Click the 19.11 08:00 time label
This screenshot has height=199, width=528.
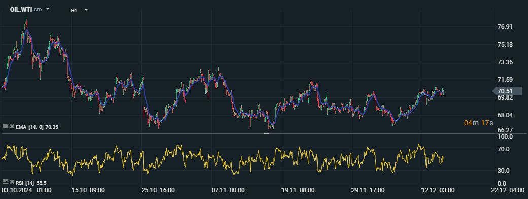[298, 190]
